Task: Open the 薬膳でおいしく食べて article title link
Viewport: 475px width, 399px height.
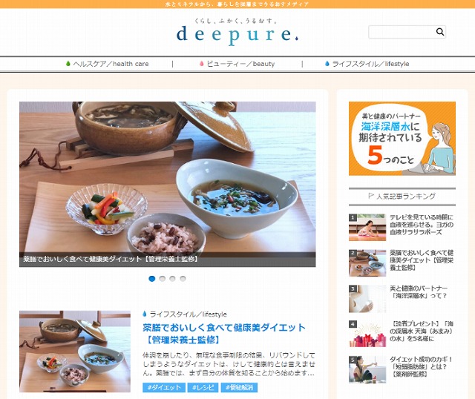Action: coord(224,333)
